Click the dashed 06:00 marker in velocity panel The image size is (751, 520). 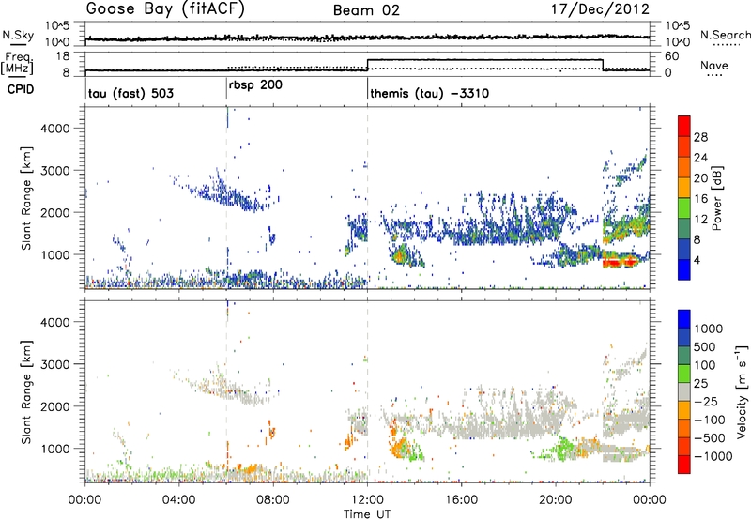pyautogui.click(x=226, y=391)
